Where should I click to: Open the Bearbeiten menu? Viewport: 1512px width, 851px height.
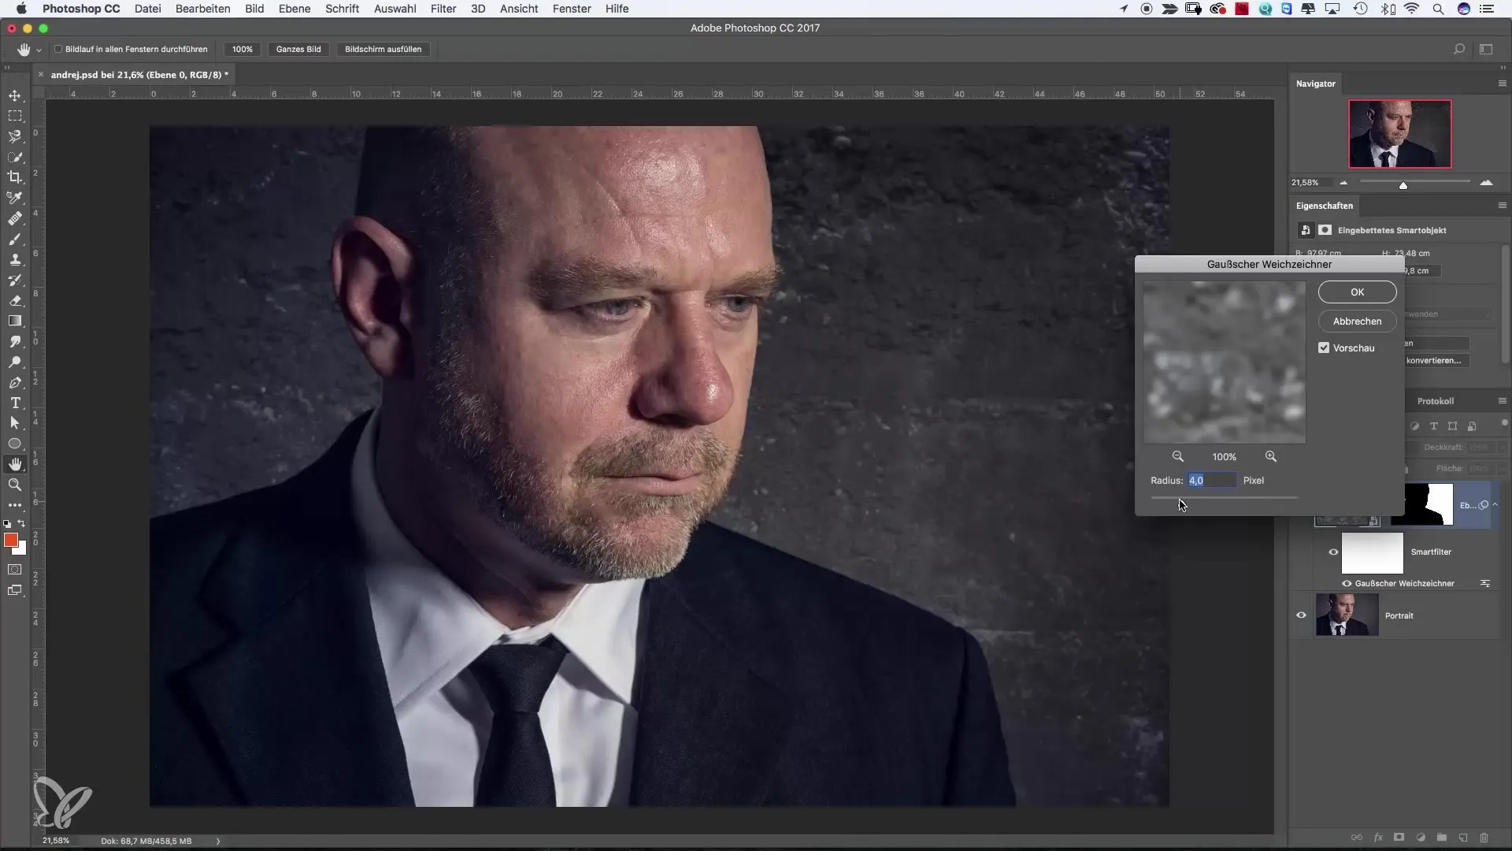click(x=203, y=9)
